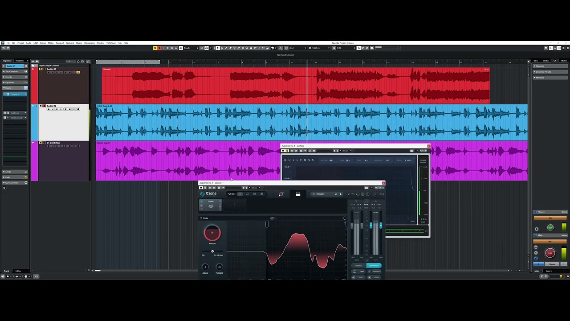Toggle Gullfoss BYPASS button
Screen dimensions: 570x321
point(423,160)
